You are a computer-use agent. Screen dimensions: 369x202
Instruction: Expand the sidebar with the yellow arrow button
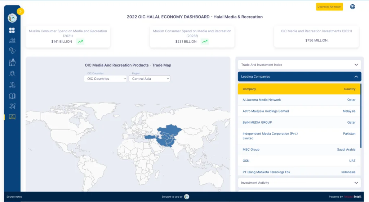pyautogui.click(x=21, y=11)
